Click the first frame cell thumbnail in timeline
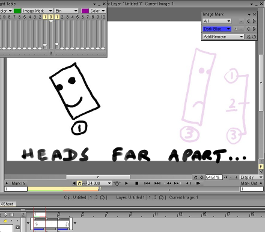 click(x=39, y=224)
